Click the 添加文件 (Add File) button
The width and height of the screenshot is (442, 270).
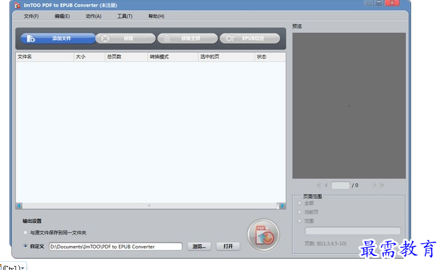[x=58, y=38]
